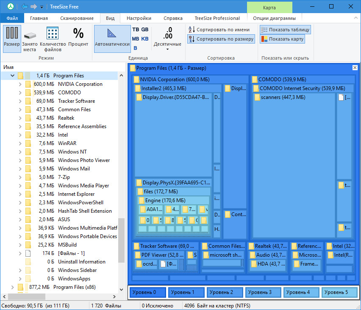
Task: Expand the Program Files (x86) node
Action: pyautogui.click(x=12, y=287)
